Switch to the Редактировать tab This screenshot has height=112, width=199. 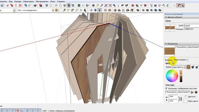click(x=180, y=60)
